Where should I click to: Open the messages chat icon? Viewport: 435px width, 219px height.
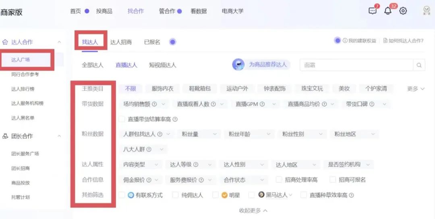pyautogui.click(x=372, y=11)
